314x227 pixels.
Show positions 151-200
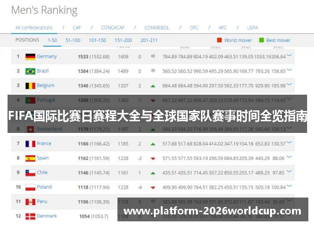(x=123, y=40)
